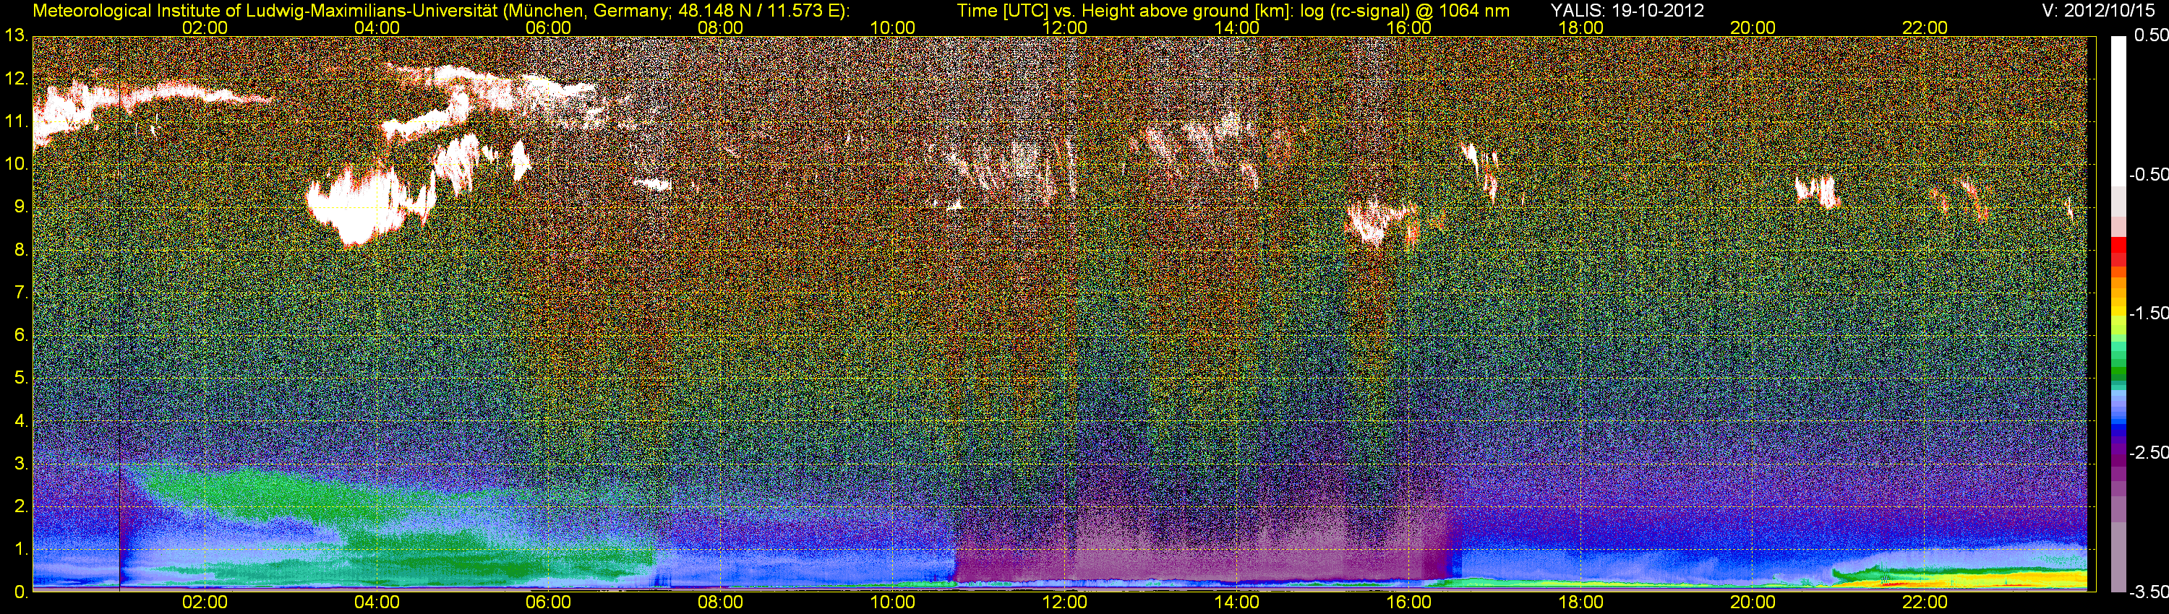
Task: Click the 16:00 label on the top time axis
Action: tap(1408, 27)
